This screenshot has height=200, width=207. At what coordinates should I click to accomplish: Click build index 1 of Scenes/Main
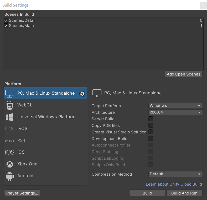201,26
